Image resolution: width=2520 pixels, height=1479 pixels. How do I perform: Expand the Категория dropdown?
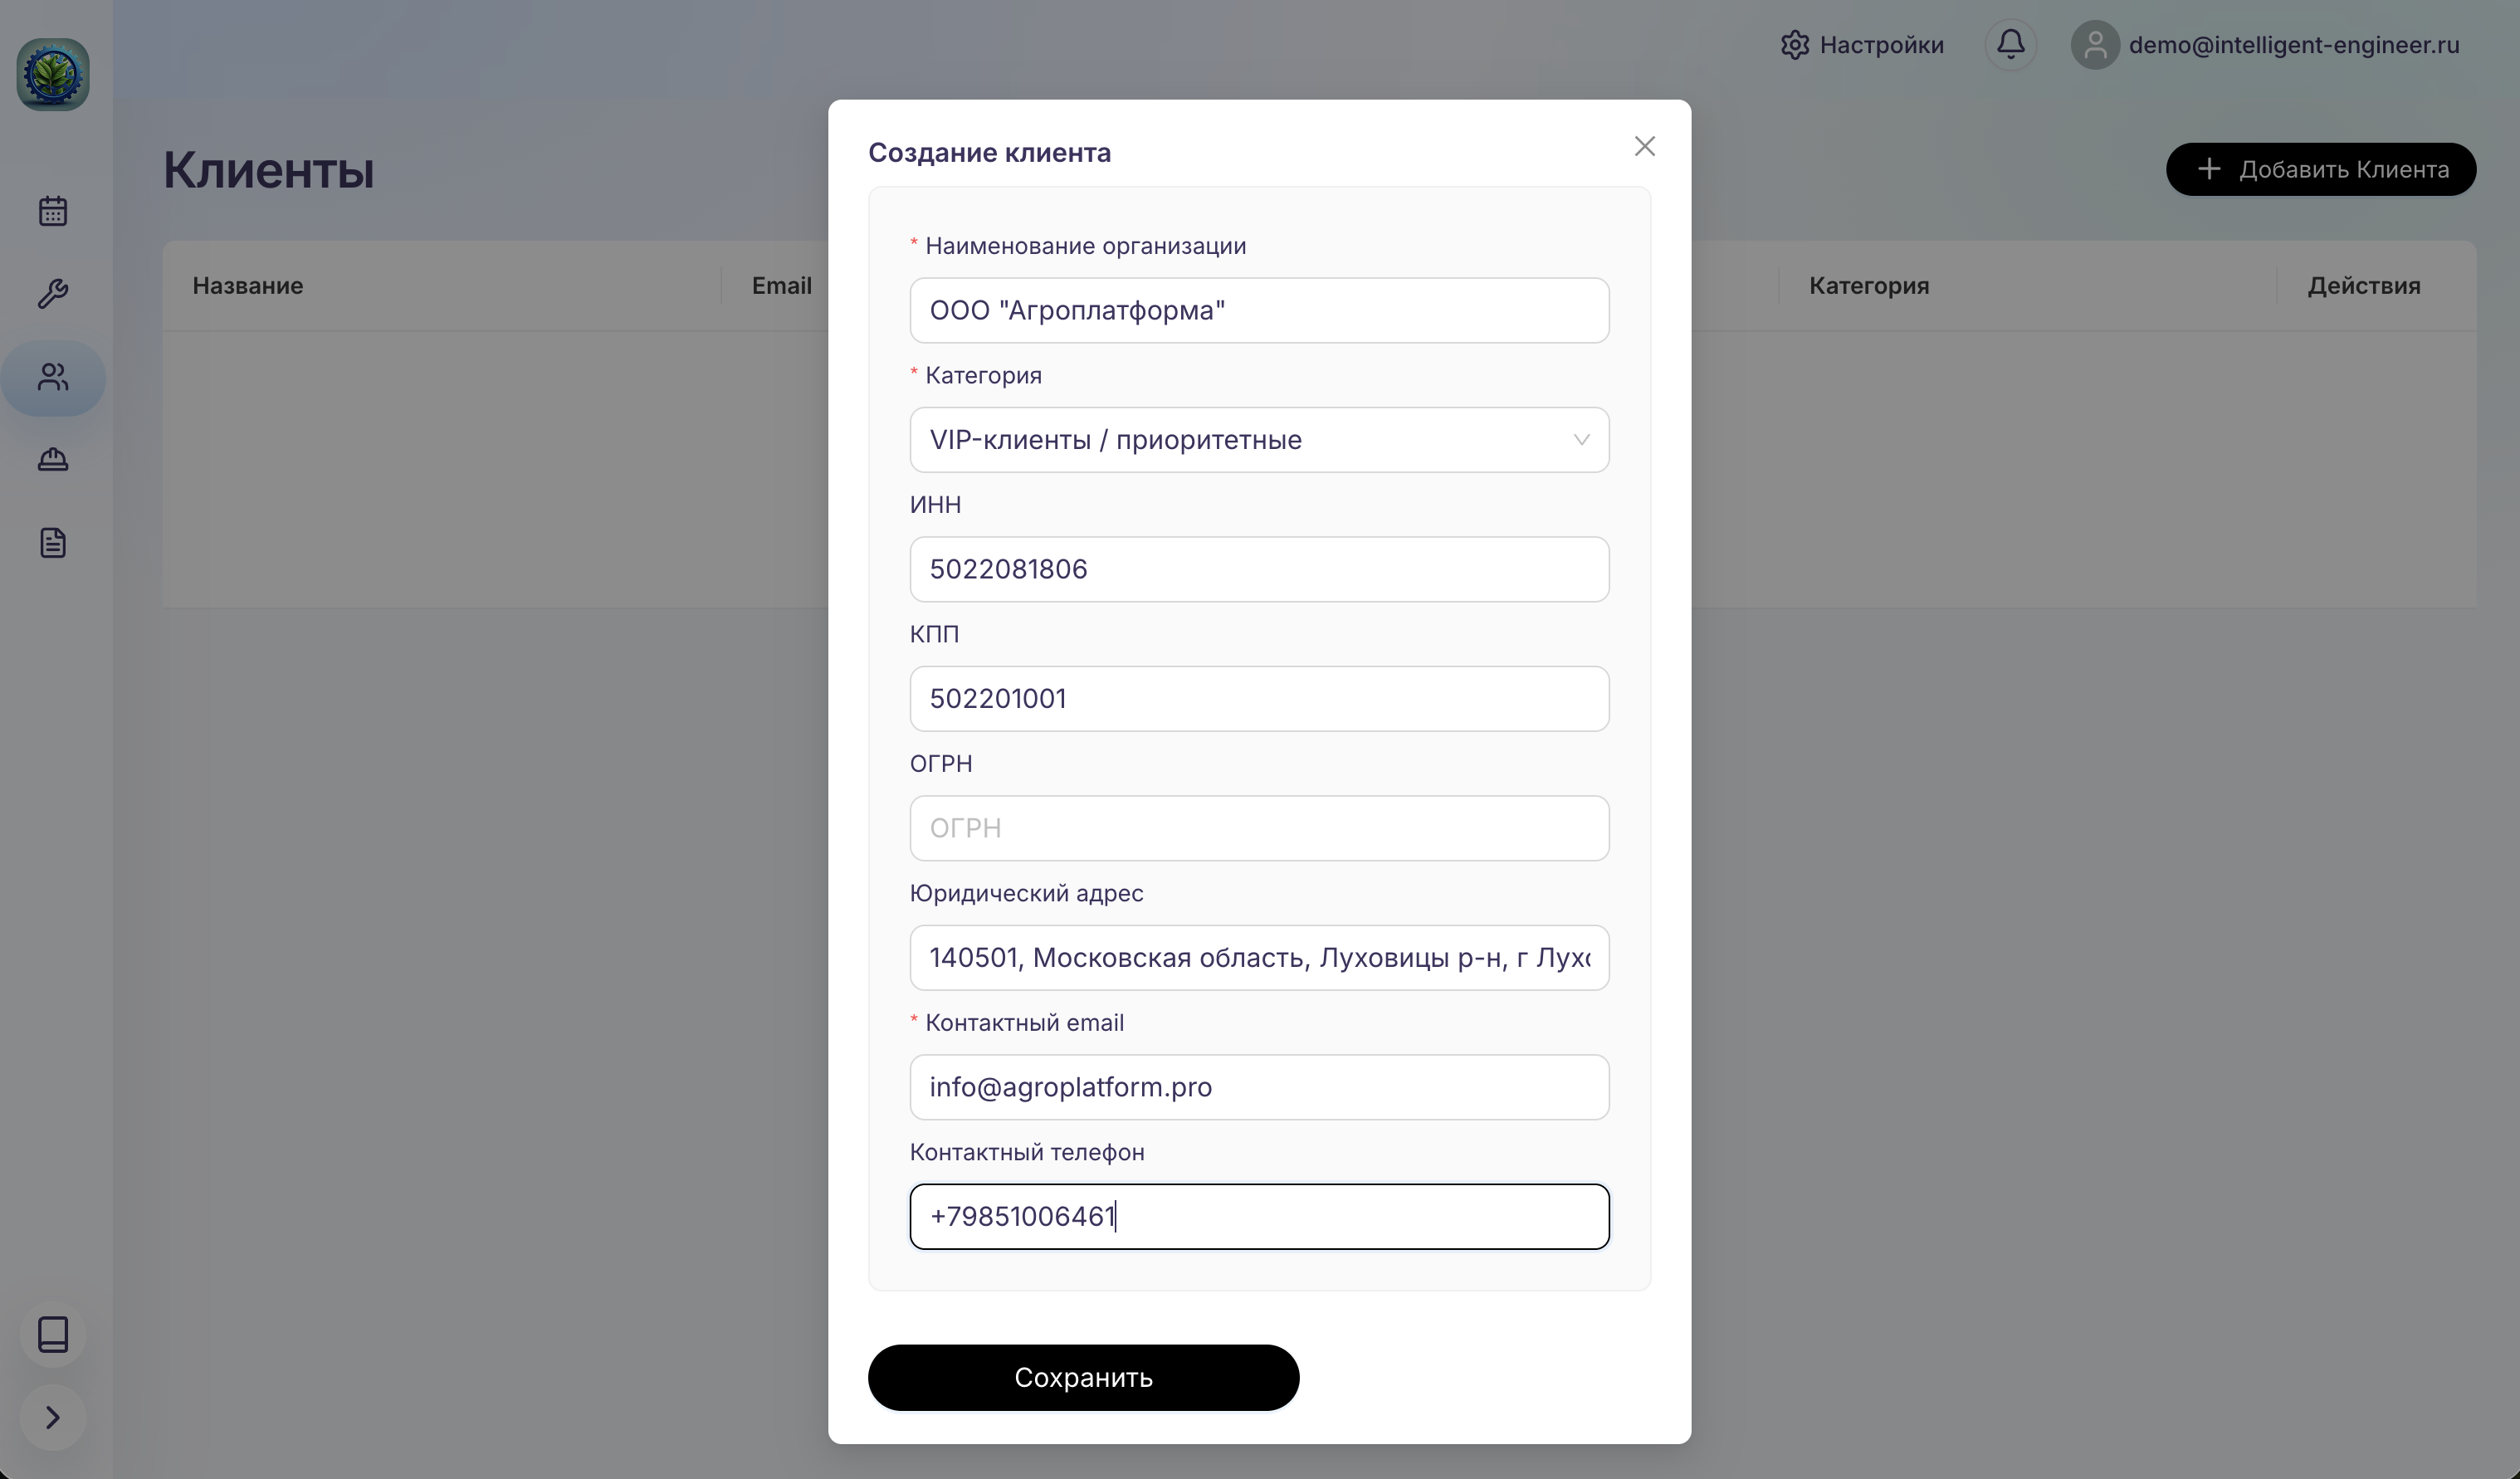point(1259,440)
